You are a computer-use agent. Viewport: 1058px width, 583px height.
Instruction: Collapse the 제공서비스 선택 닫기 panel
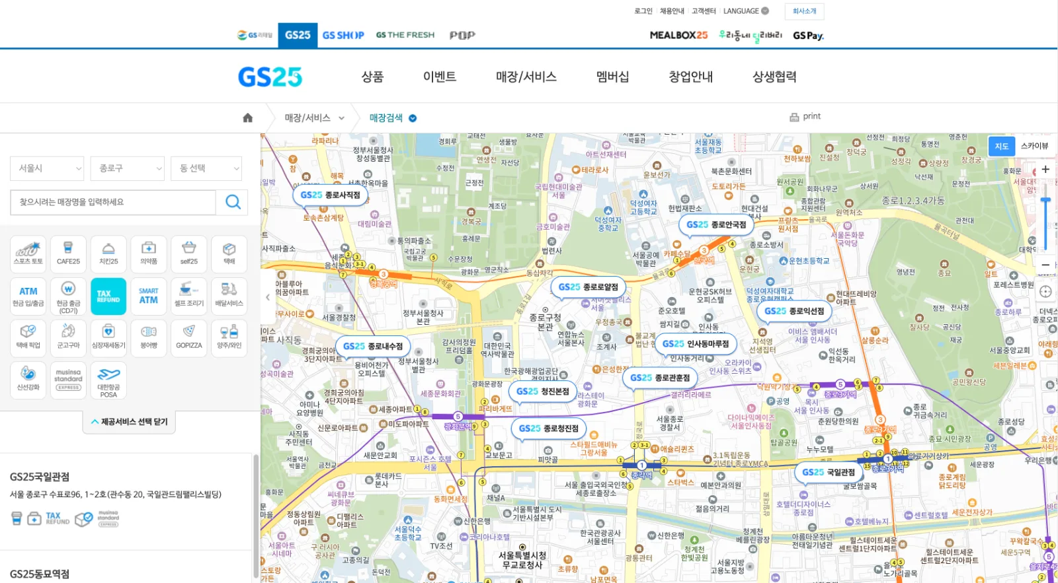[130, 422]
